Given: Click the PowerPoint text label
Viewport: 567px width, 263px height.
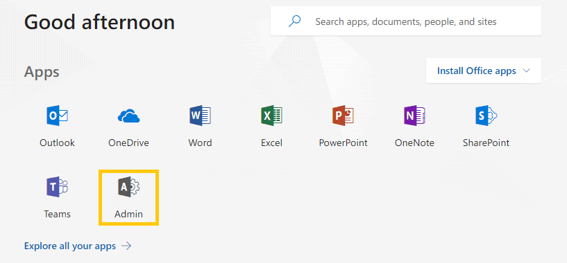Looking at the screenshot, I should pos(343,143).
